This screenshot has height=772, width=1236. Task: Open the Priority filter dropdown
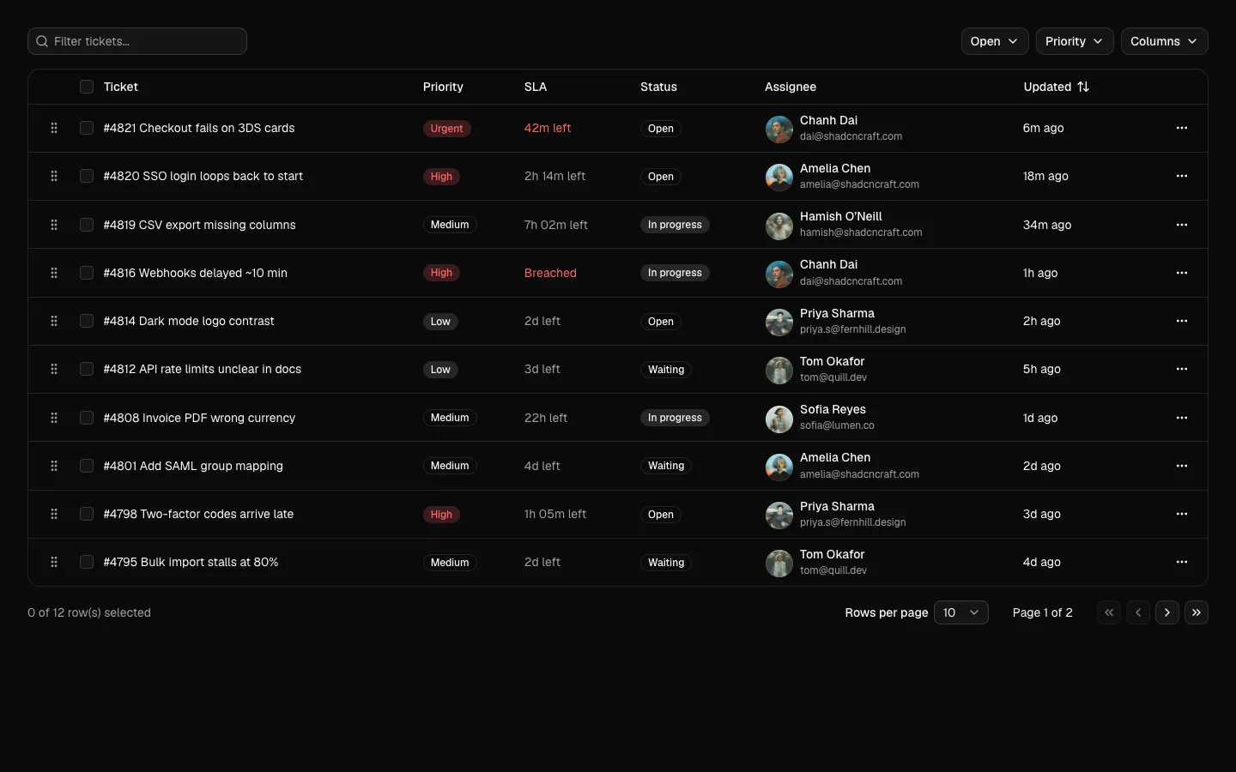1075,41
